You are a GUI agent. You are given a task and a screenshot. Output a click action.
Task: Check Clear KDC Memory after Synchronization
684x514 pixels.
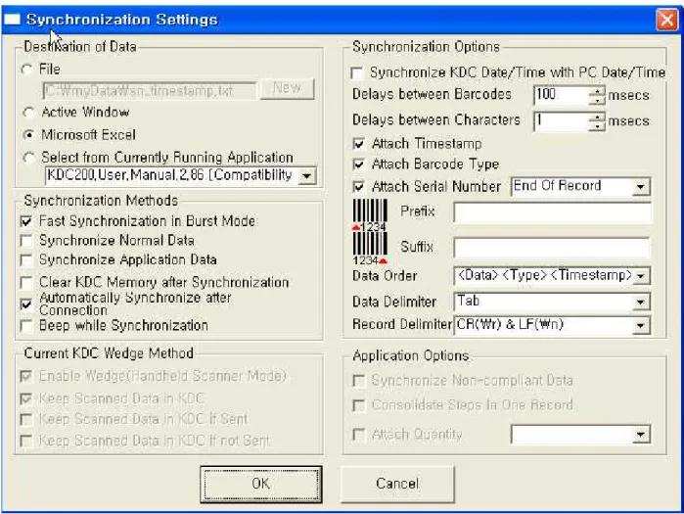[x=26, y=282]
